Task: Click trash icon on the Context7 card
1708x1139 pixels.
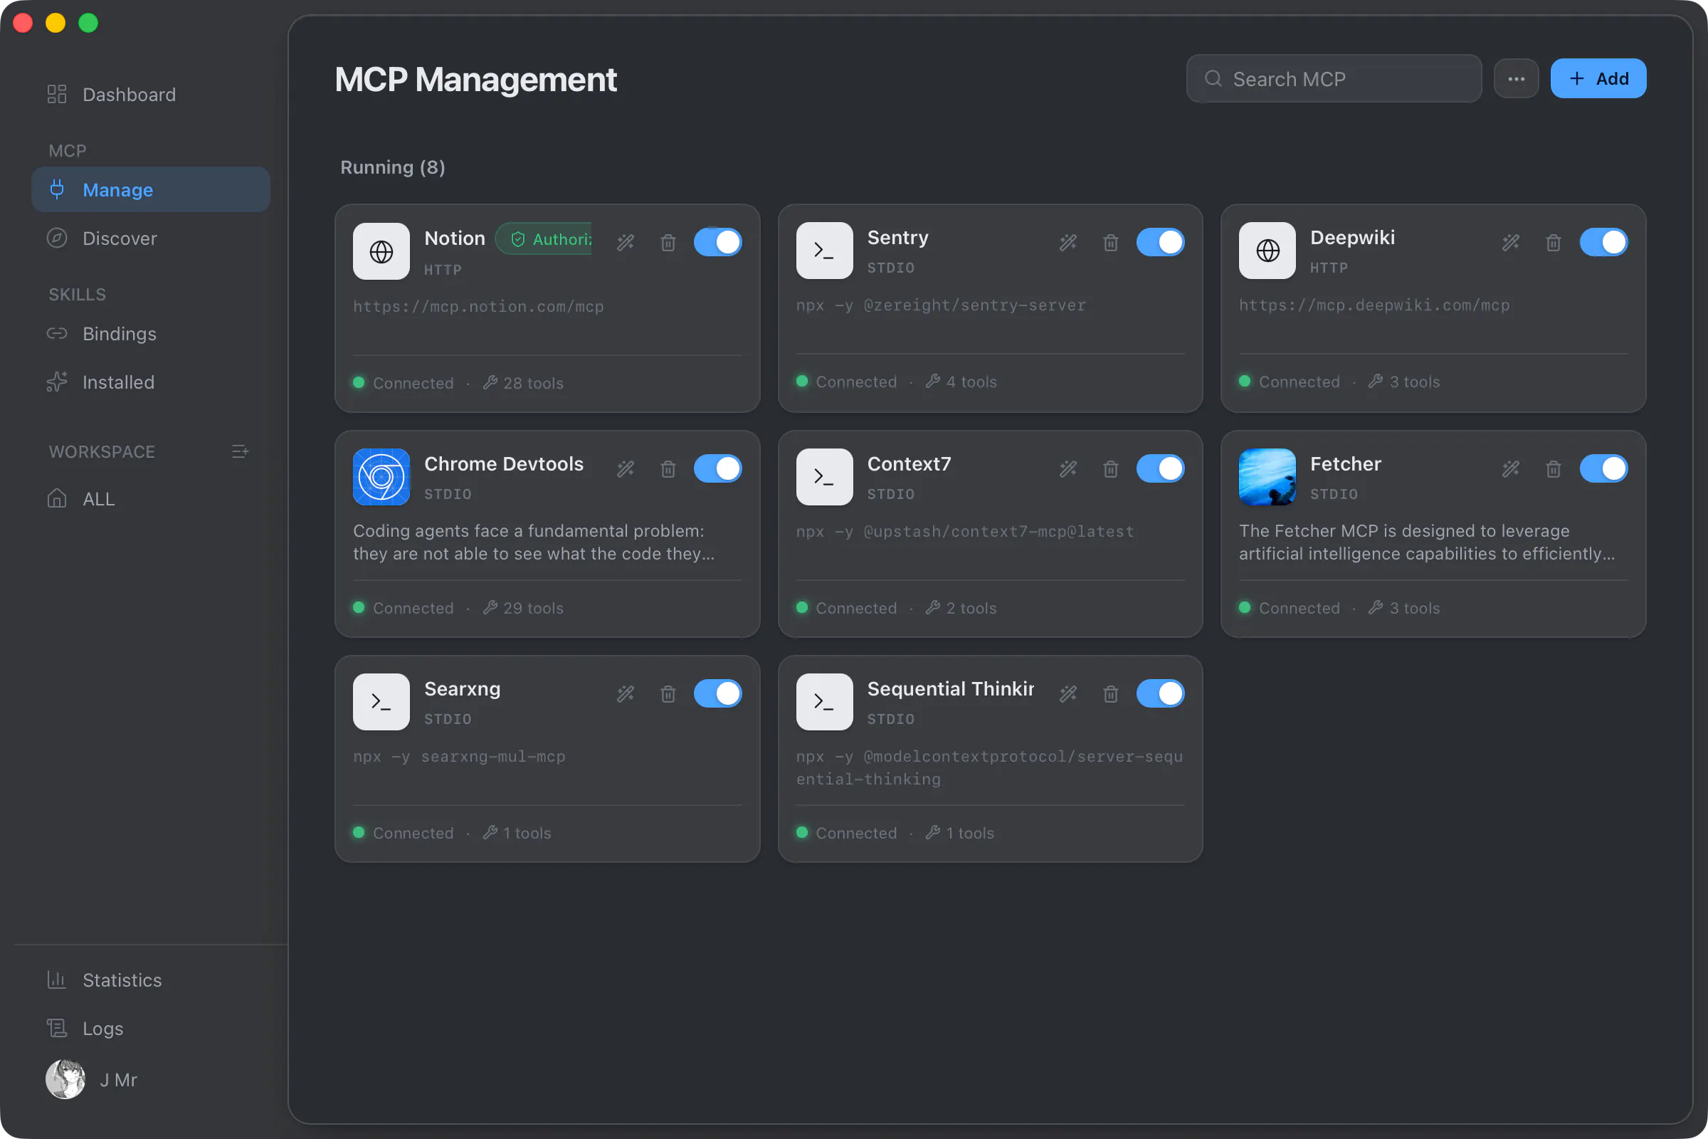Action: [1111, 469]
